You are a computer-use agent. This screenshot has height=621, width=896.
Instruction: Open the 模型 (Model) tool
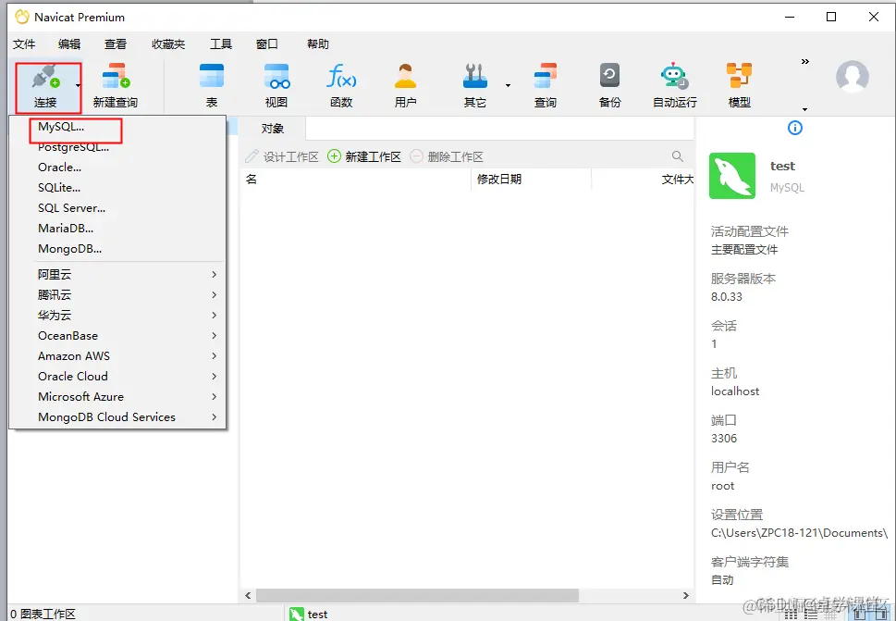(740, 85)
